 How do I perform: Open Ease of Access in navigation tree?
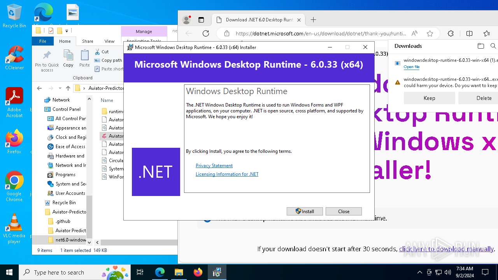[x=67, y=147]
